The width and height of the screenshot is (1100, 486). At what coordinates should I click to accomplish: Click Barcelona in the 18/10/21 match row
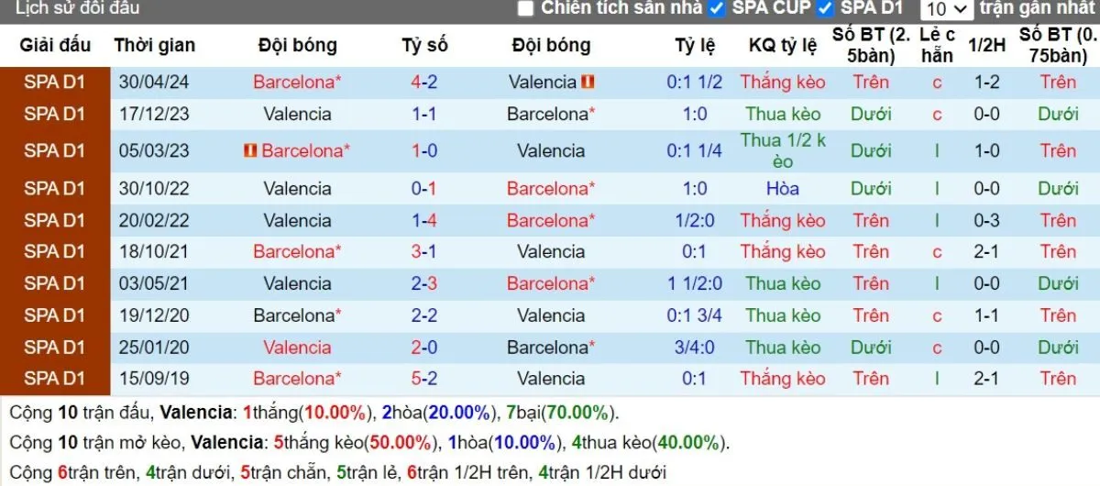pyautogui.click(x=297, y=251)
